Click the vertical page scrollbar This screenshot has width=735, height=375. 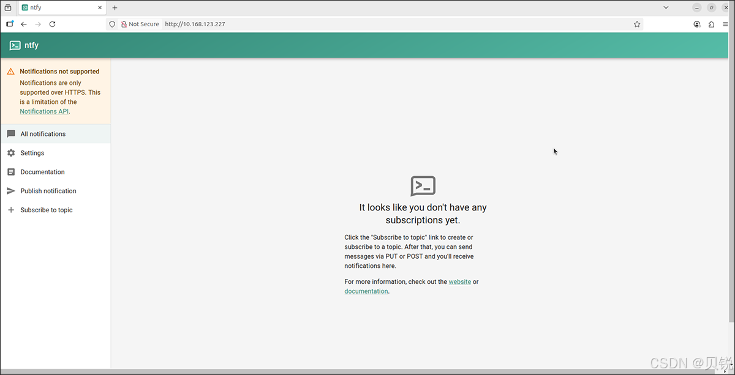tap(732, 190)
